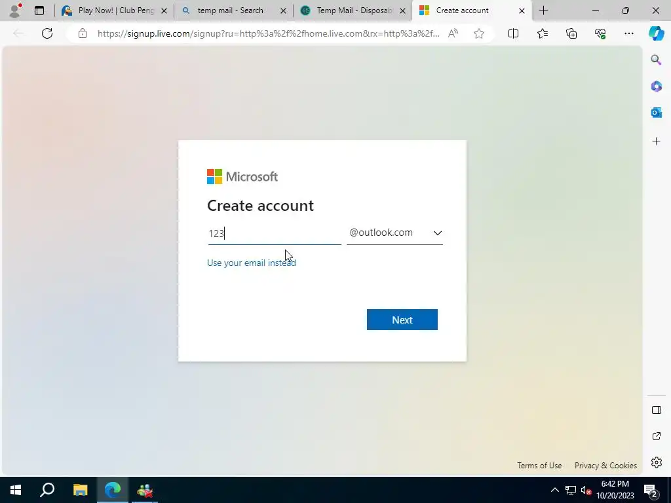Click the address bar URL
This screenshot has height=503, width=671.
point(268,33)
